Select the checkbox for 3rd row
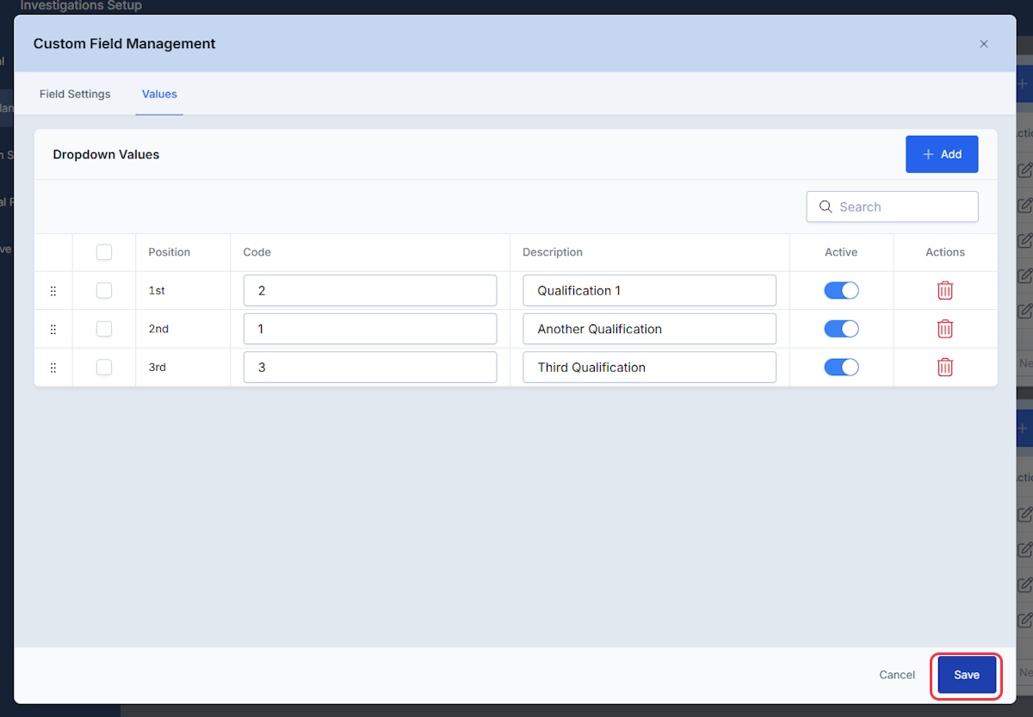 click(104, 368)
